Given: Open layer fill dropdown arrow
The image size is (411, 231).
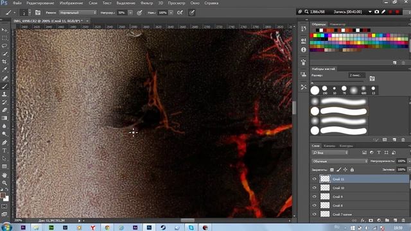Looking at the screenshot, I should [409, 169].
